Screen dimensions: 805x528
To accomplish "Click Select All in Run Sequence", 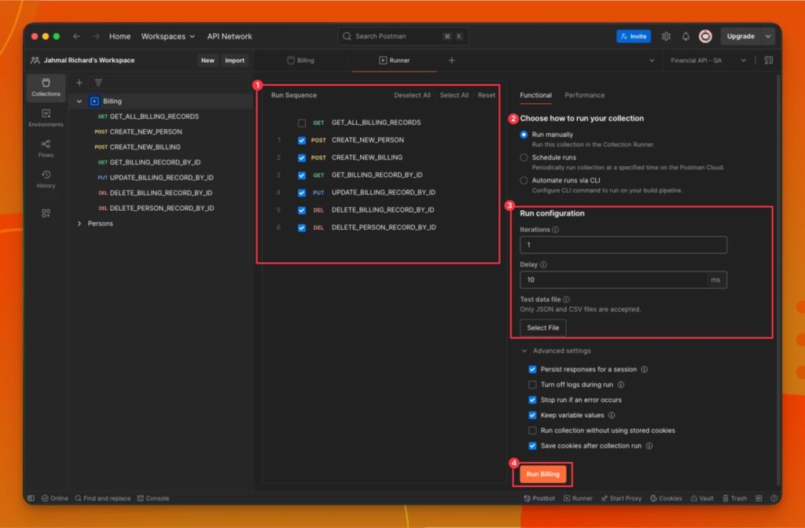I will pos(454,96).
